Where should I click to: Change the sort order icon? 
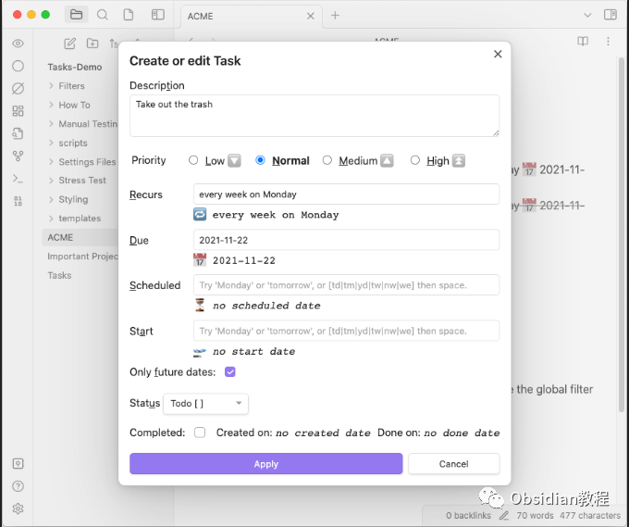click(114, 44)
